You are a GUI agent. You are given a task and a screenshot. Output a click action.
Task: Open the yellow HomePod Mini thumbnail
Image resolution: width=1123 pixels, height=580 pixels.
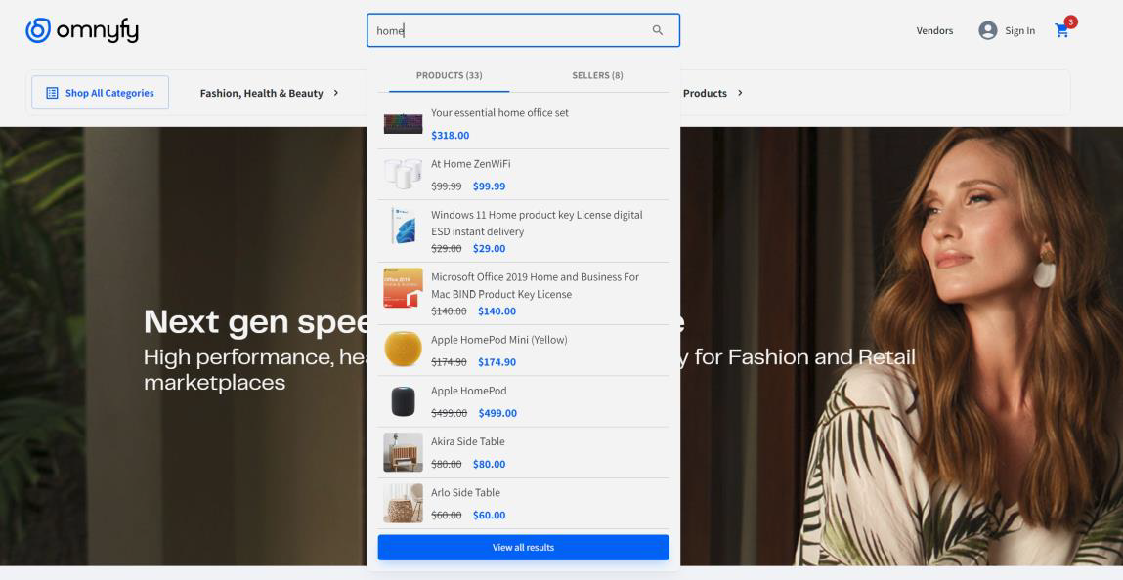(403, 349)
